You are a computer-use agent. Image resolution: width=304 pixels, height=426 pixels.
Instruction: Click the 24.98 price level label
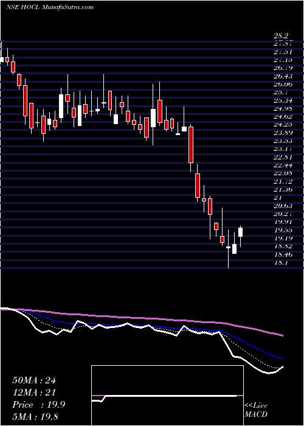click(x=283, y=108)
